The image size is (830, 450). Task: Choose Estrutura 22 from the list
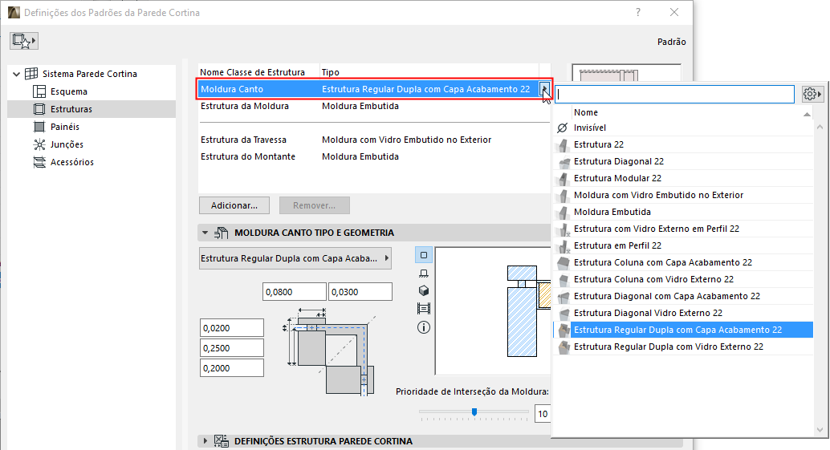coord(599,144)
